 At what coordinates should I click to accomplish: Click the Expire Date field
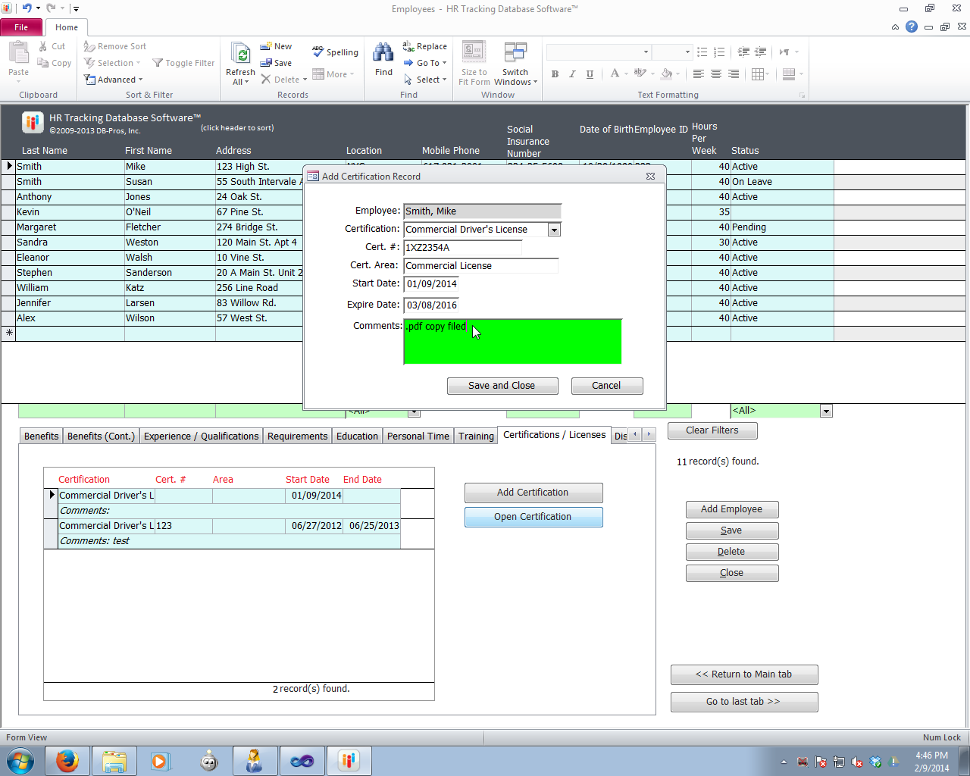pos(430,305)
